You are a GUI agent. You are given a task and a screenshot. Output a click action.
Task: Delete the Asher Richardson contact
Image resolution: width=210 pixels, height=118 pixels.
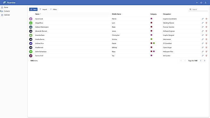206,52
